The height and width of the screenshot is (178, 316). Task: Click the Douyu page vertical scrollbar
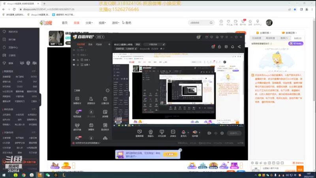(314, 61)
